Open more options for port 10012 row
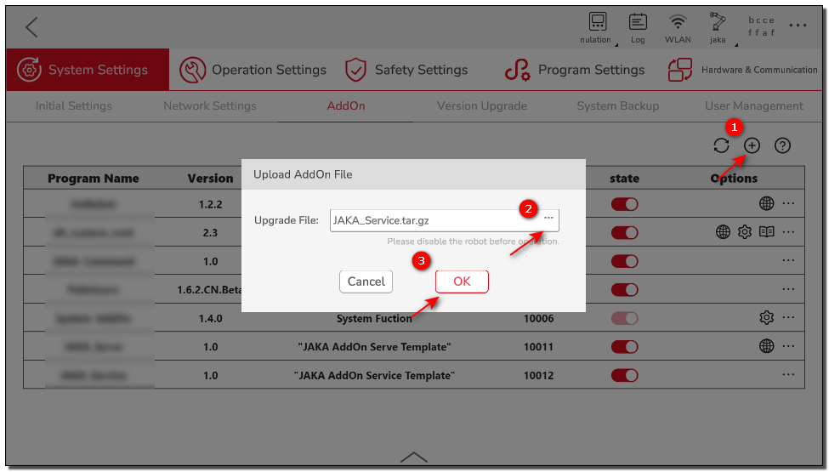829x472 pixels. tap(788, 375)
